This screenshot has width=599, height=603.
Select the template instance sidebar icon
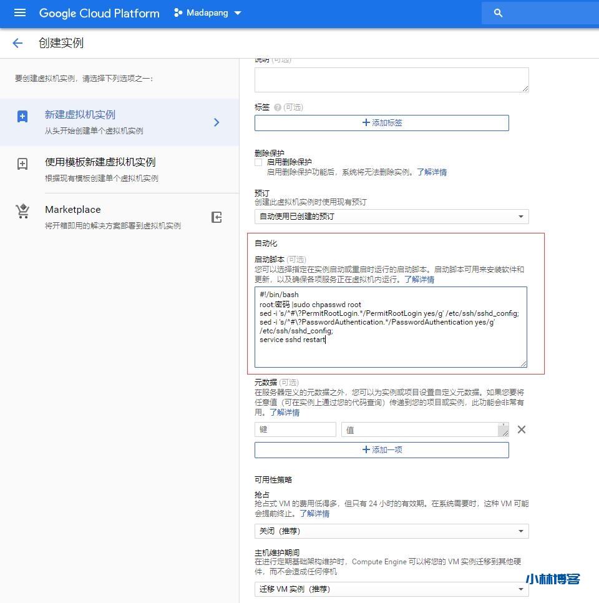tap(22, 164)
